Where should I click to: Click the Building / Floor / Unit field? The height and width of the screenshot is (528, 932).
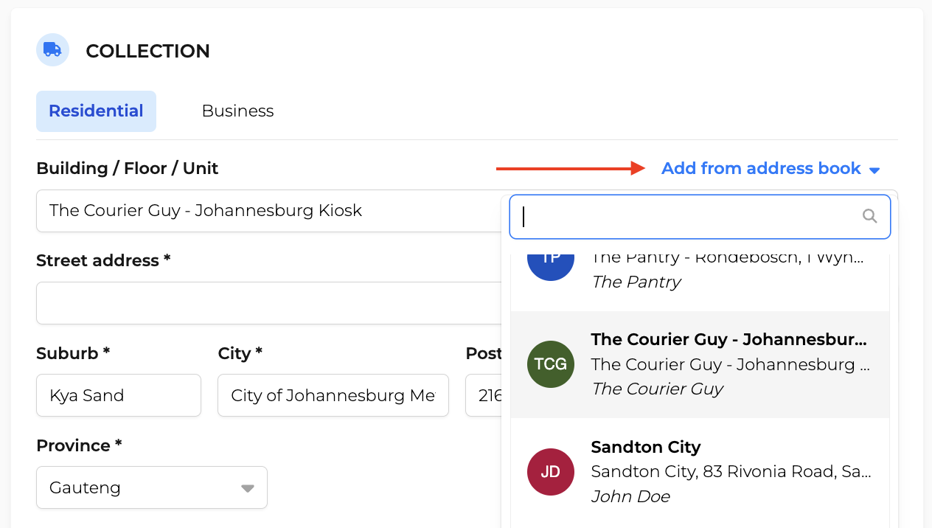[x=268, y=211]
